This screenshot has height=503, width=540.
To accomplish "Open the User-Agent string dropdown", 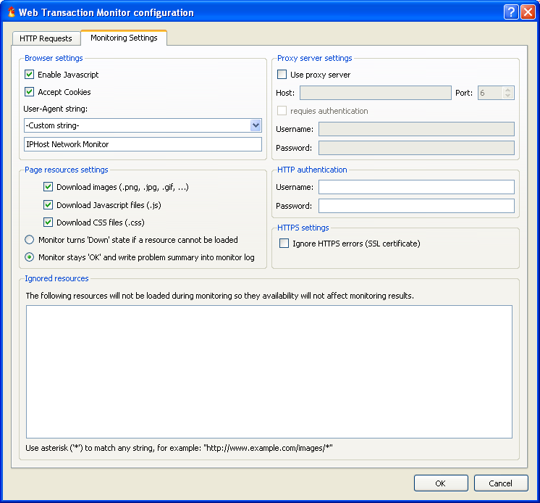I will [x=256, y=125].
